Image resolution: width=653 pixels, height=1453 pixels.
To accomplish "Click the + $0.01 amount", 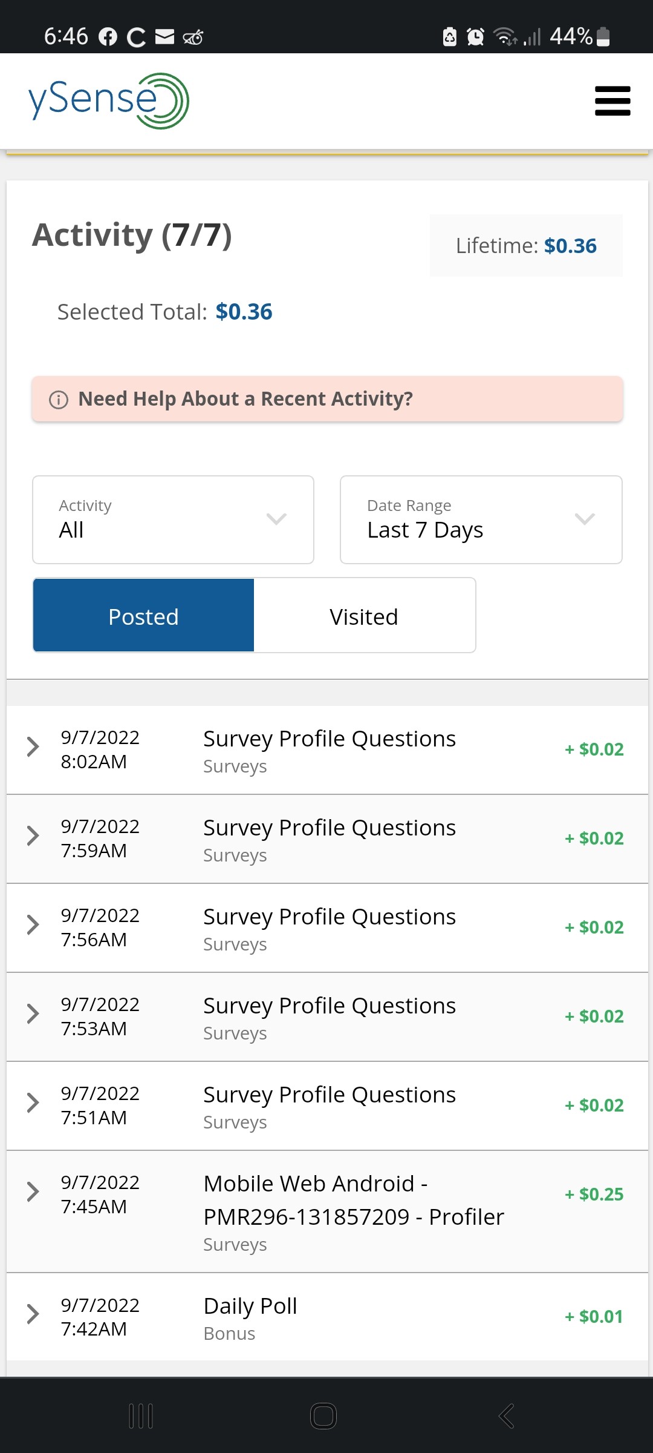I will pyautogui.click(x=594, y=1316).
